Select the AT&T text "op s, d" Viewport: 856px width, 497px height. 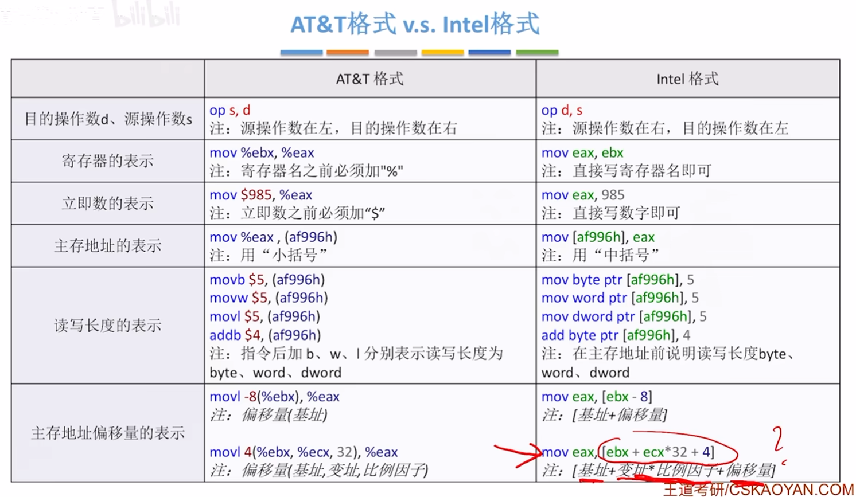(230, 110)
